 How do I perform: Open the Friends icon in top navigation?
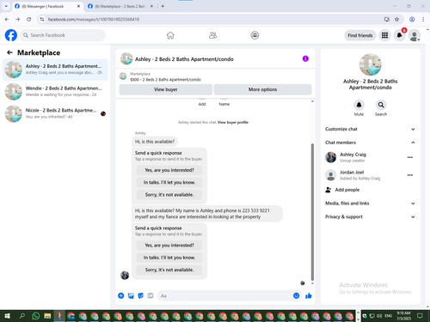(x=212, y=35)
